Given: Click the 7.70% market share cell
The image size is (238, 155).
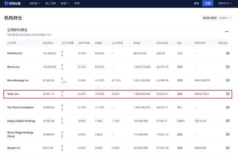Looking at the screenshot, I should (x=115, y=121).
